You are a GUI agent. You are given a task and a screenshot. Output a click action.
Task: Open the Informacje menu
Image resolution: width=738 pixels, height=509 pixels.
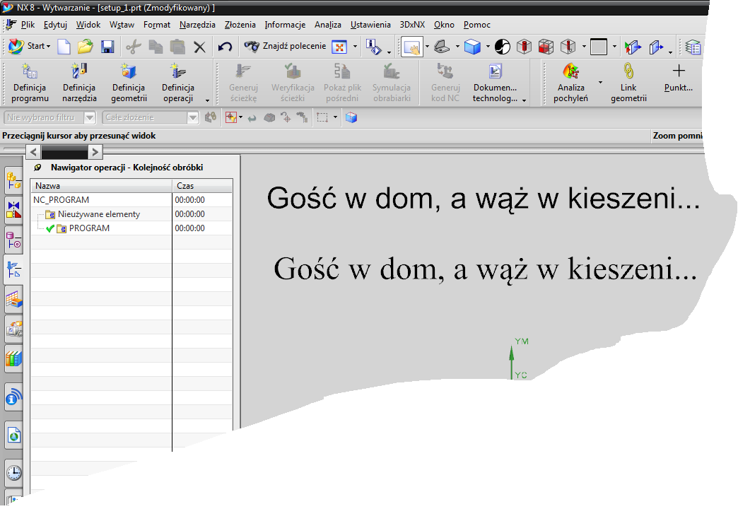pos(285,25)
